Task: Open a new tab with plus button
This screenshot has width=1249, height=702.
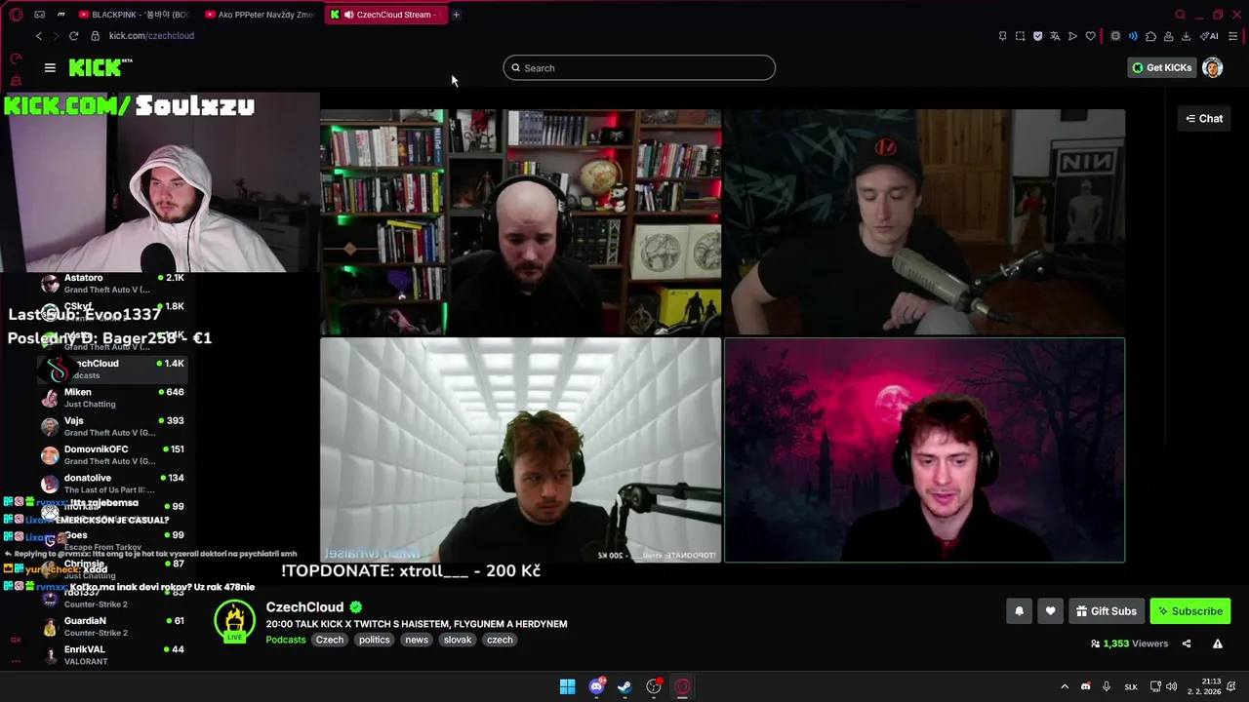Action: pyautogui.click(x=456, y=15)
